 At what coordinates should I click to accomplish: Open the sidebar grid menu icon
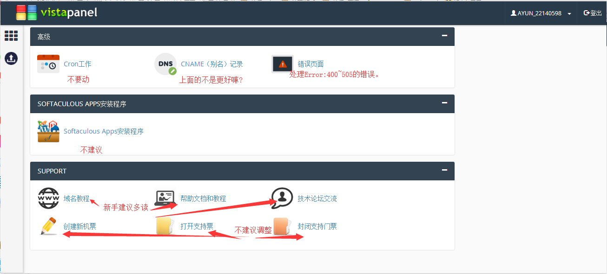[x=11, y=36]
